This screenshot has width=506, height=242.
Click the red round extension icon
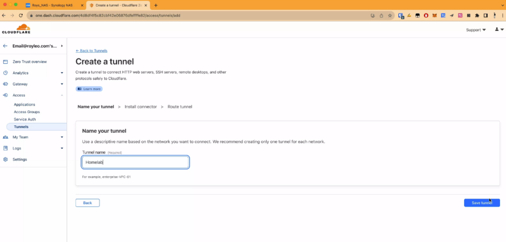[x=426, y=15]
